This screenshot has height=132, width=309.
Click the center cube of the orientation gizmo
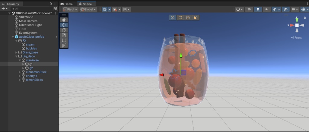point(297,25)
